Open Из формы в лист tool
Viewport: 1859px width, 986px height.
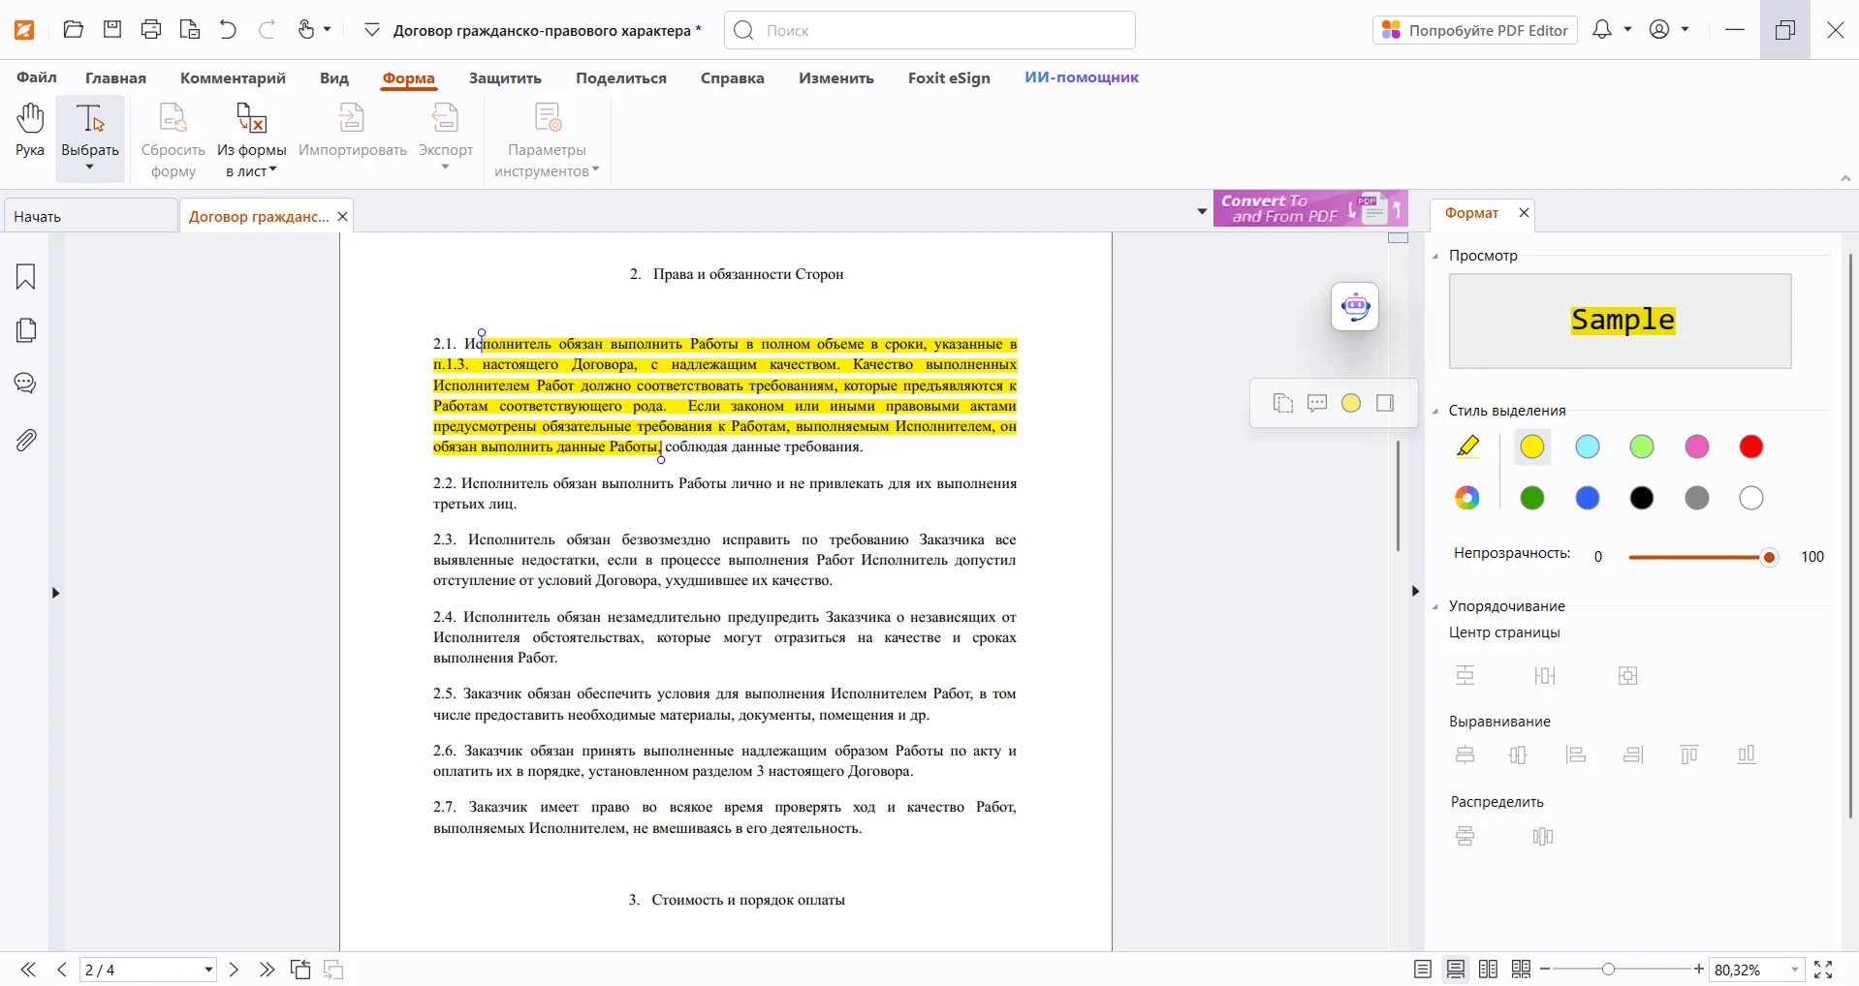(252, 140)
